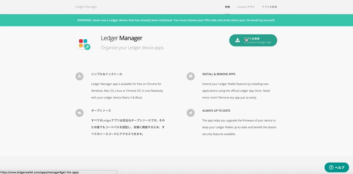Select the 特徴 tab in the header
Screen dimensions: 353x174
(227, 7)
